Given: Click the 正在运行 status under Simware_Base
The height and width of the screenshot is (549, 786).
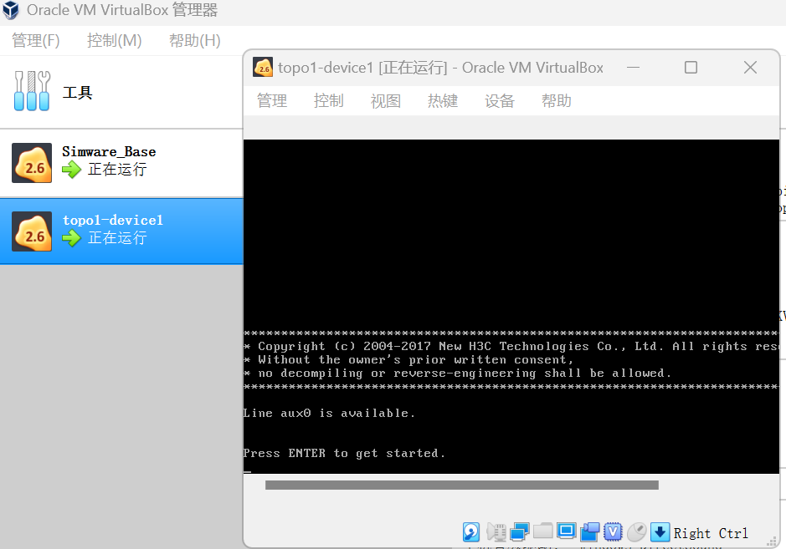Looking at the screenshot, I should (117, 170).
